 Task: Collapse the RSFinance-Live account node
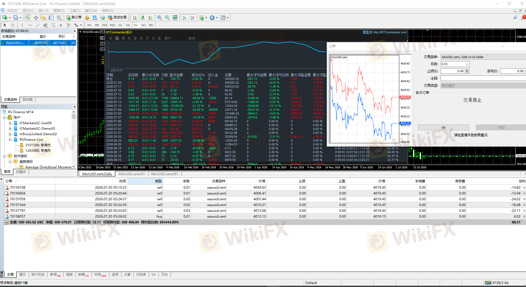point(10,140)
